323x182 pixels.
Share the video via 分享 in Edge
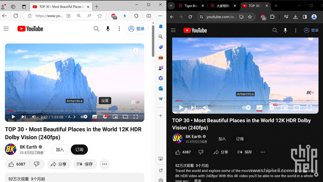pos(59,164)
